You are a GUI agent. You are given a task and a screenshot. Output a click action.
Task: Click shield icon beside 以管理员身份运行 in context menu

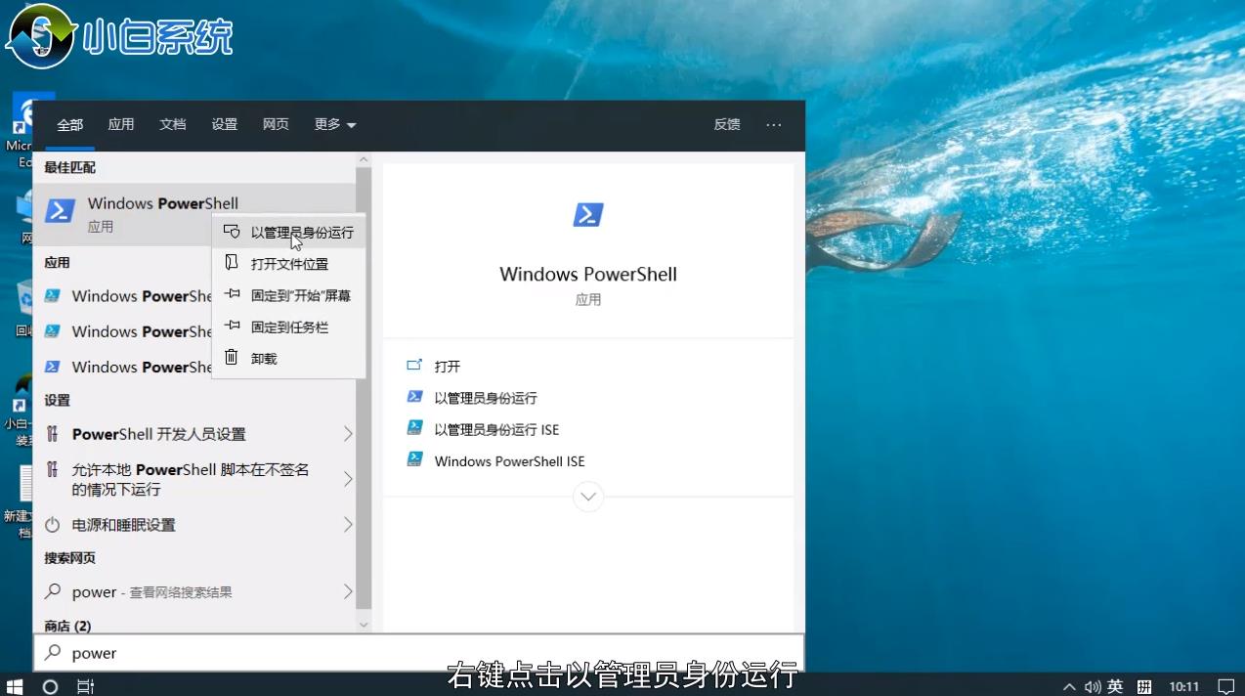(232, 233)
